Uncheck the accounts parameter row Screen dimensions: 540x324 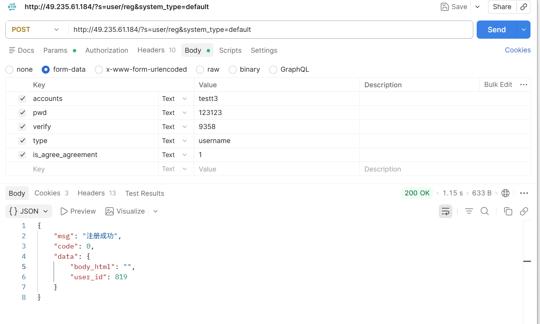pyautogui.click(x=22, y=99)
